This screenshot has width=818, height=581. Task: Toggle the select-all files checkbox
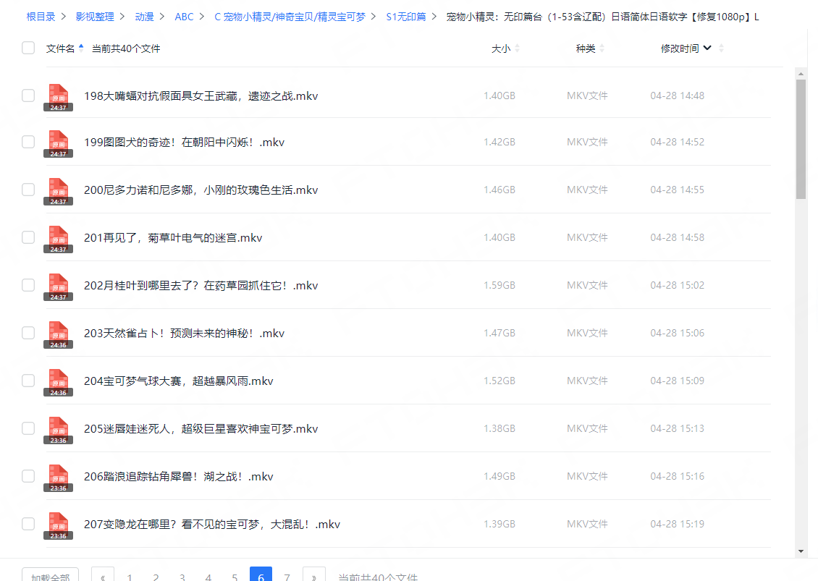coord(28,47)
